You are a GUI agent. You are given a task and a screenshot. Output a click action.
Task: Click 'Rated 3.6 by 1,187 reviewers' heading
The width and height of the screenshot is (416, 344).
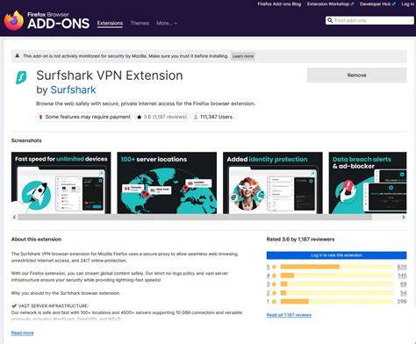300,239
